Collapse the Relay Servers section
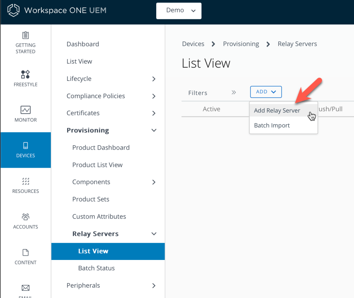 point(154,234)
